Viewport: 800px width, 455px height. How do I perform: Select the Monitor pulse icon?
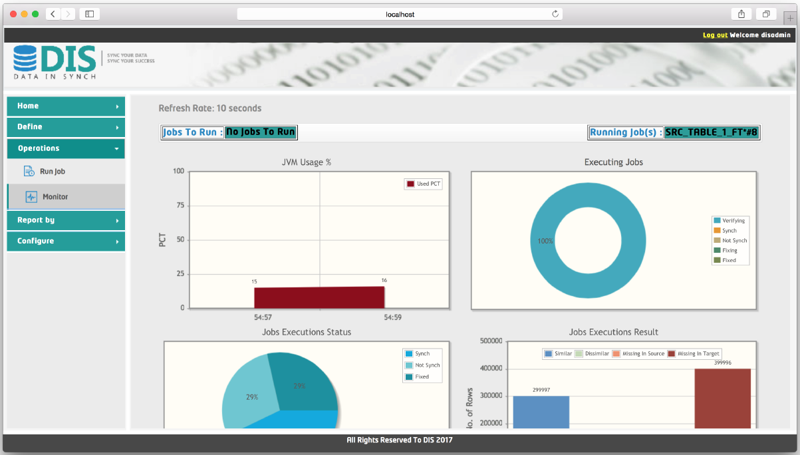tap(31, 197)
